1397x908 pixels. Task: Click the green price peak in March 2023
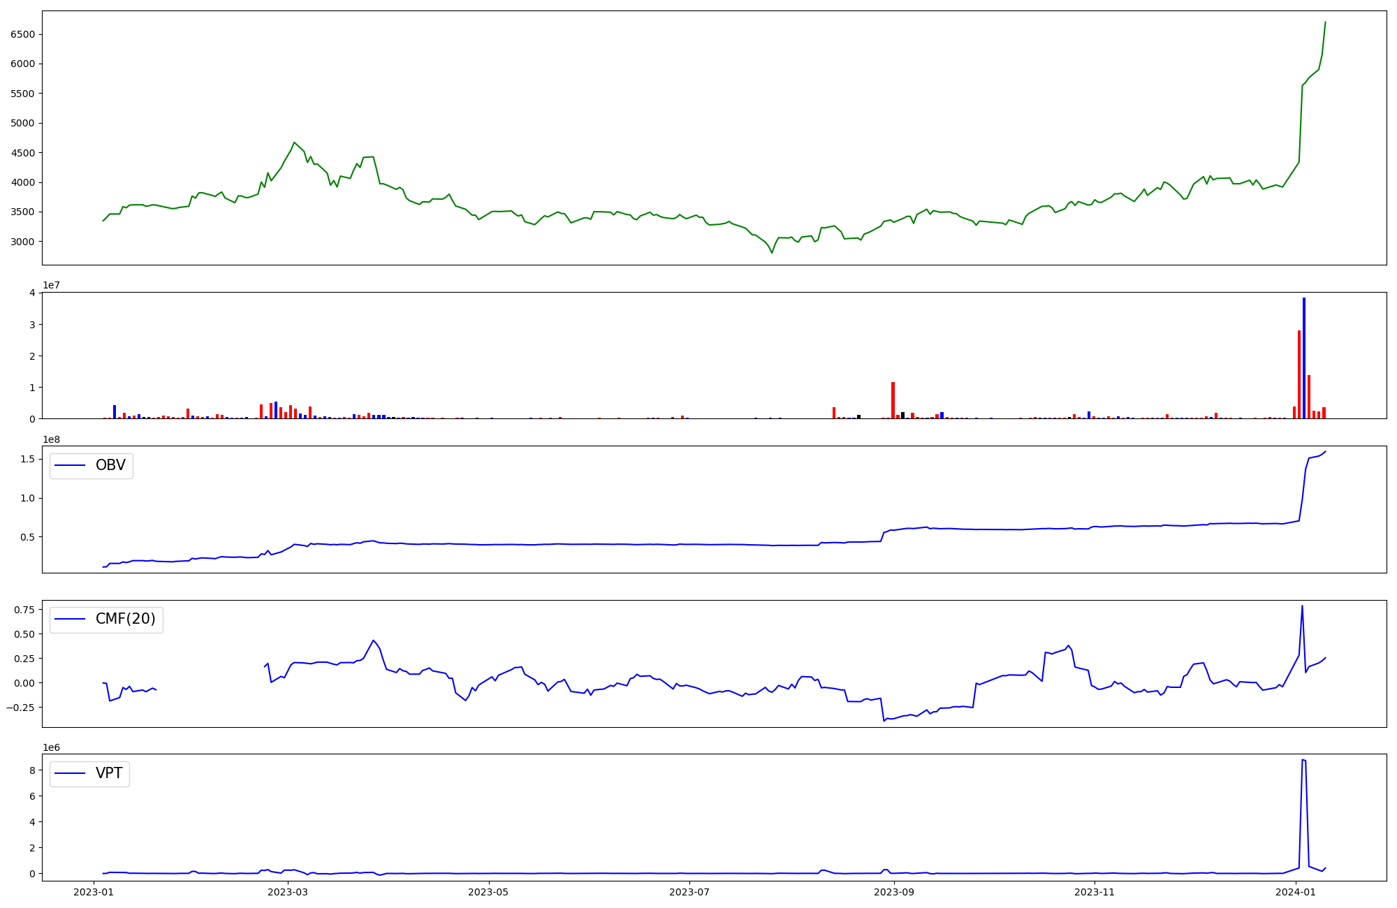tap(294, 142)
